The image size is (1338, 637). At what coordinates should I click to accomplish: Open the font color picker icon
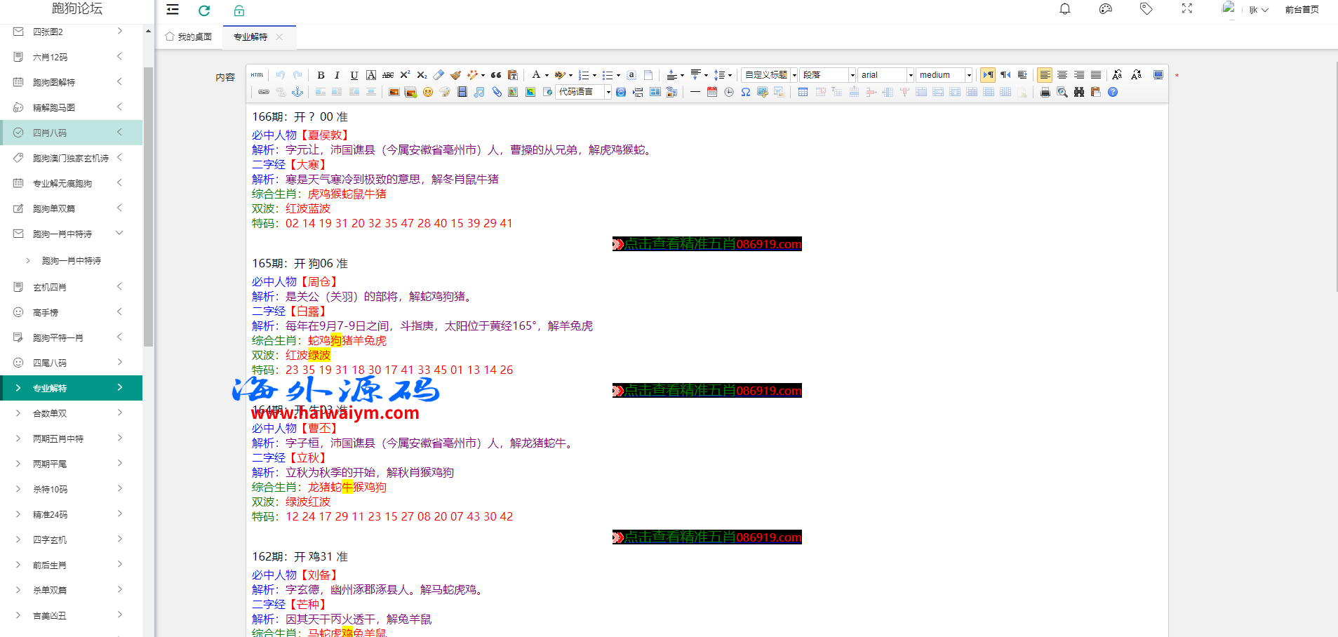click(x=537, y=75)
